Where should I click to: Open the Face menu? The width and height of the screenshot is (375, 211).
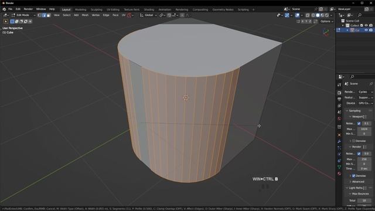click(115, 15)
